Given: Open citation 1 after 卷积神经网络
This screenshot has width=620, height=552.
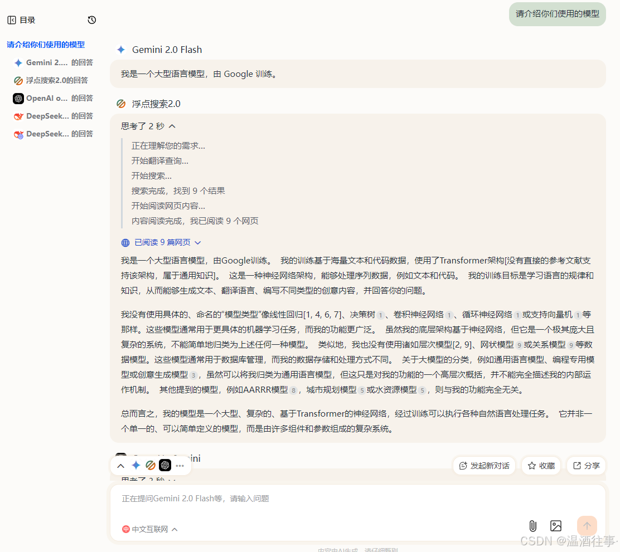Looking at the screenshot, I should pyautogui.click(x=449, y=315).
